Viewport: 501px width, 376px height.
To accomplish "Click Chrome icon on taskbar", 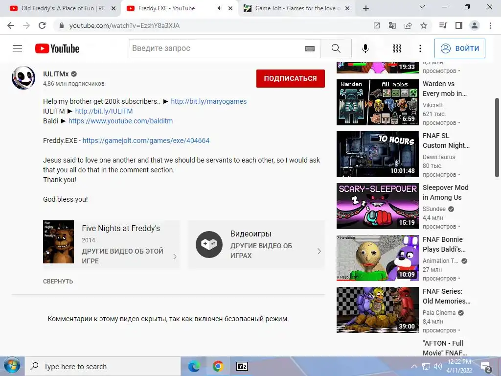I will [x=218, y=366].
